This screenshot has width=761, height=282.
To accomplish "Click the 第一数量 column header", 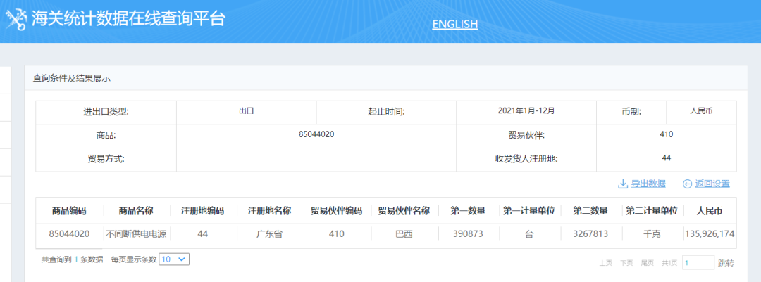I will tap(468, 211).
